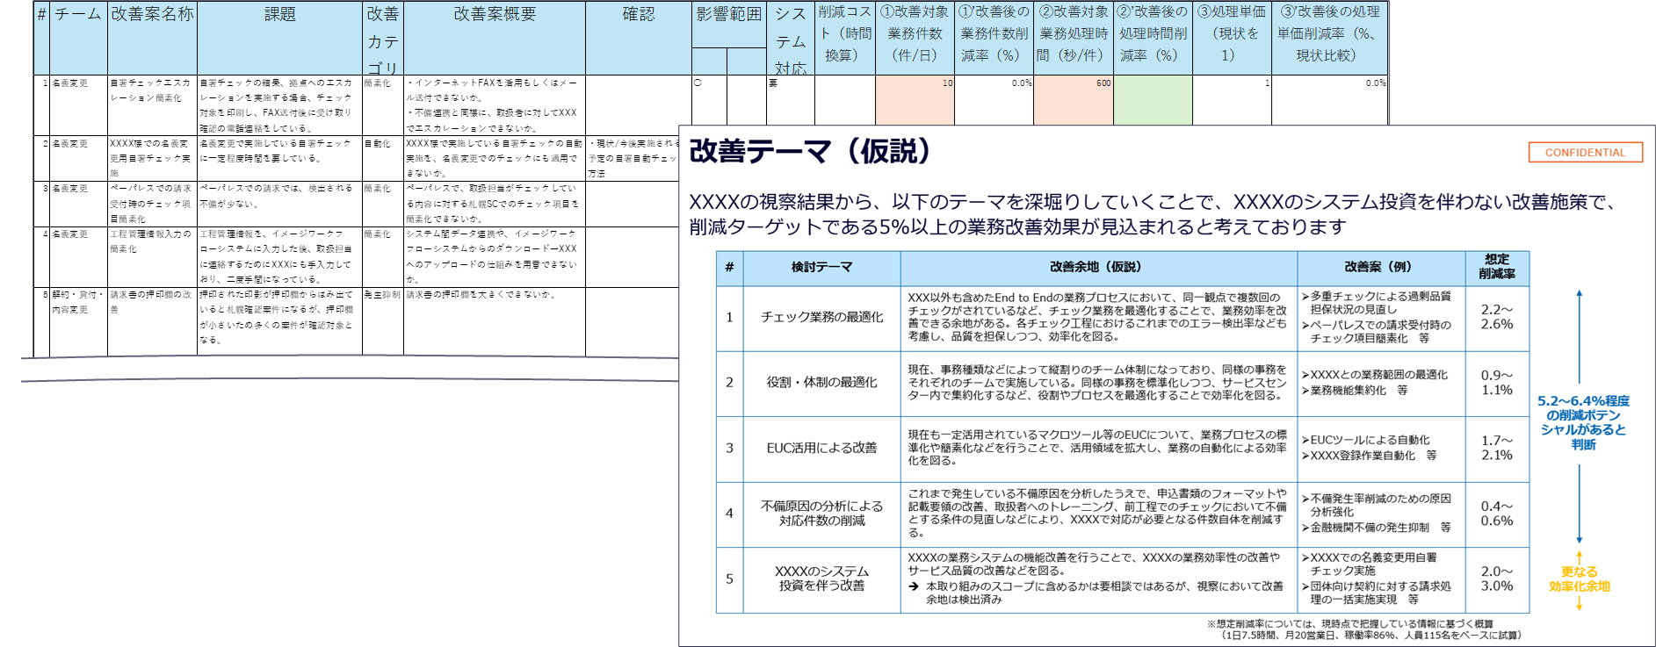Viewport: 1656px width, 647px height.
Task: Select the チェック業務の最適化 theme cell
Action: point(821,318)
